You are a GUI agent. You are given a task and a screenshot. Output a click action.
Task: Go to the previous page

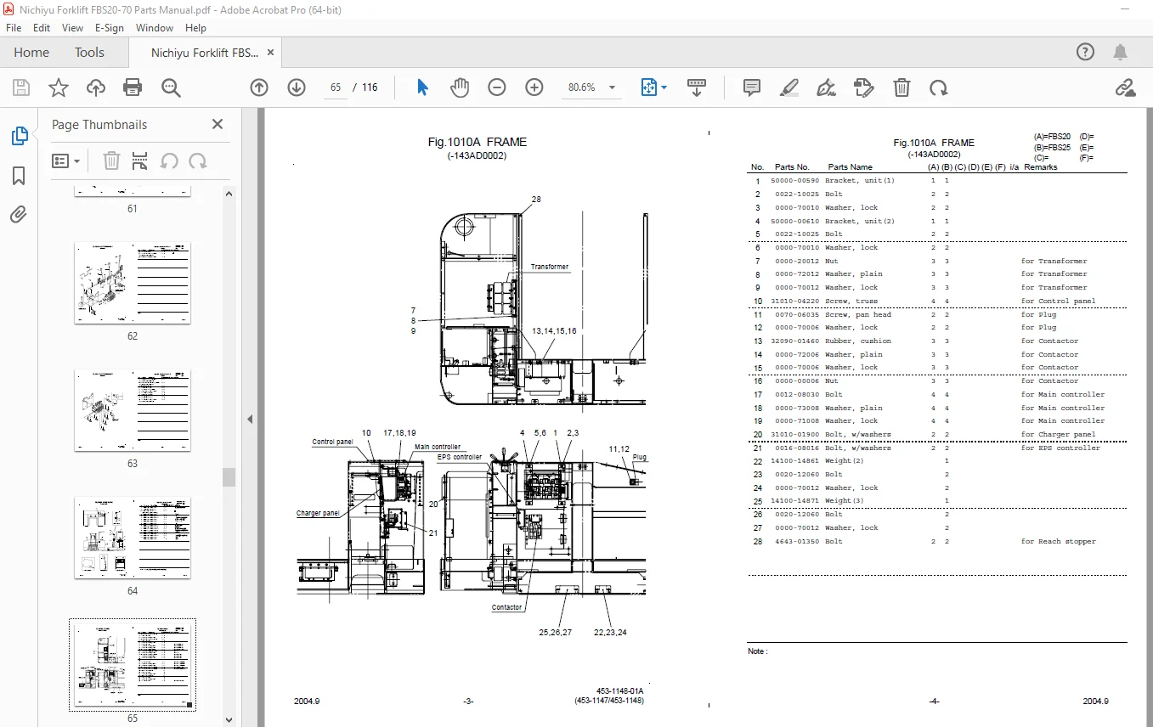click(259, 87)
